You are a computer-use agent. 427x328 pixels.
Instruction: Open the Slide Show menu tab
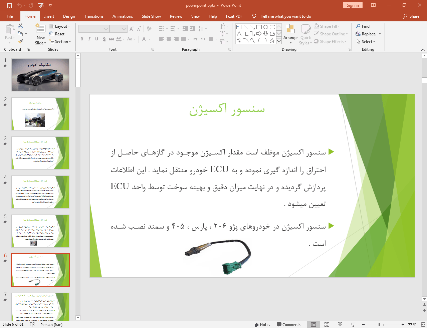151,16
